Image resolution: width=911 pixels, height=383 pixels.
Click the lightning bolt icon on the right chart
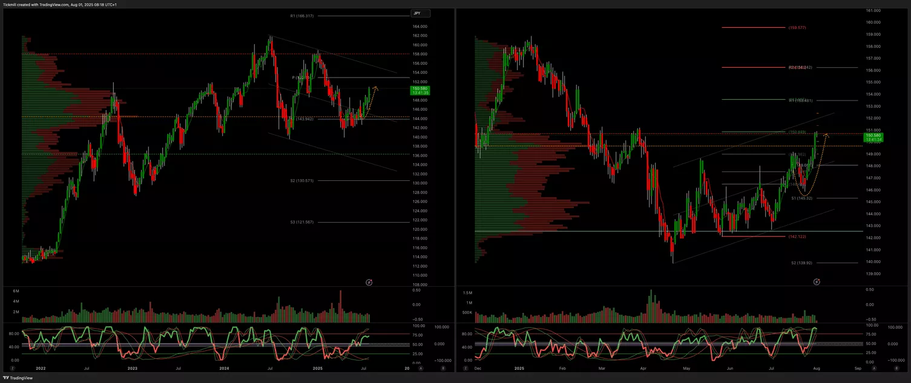coord(817,282)
